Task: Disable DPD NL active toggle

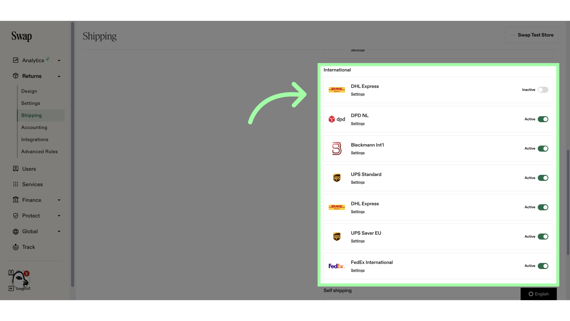Action: 543,119
